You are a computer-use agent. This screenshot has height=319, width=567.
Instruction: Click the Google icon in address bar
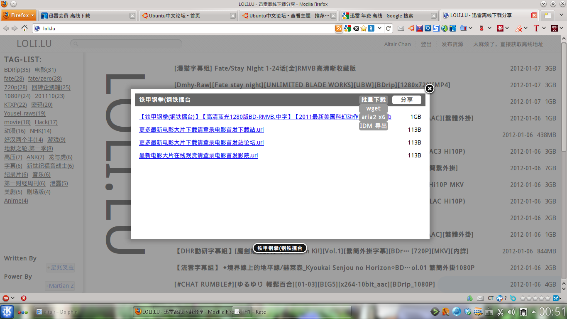tap(347, 28)
